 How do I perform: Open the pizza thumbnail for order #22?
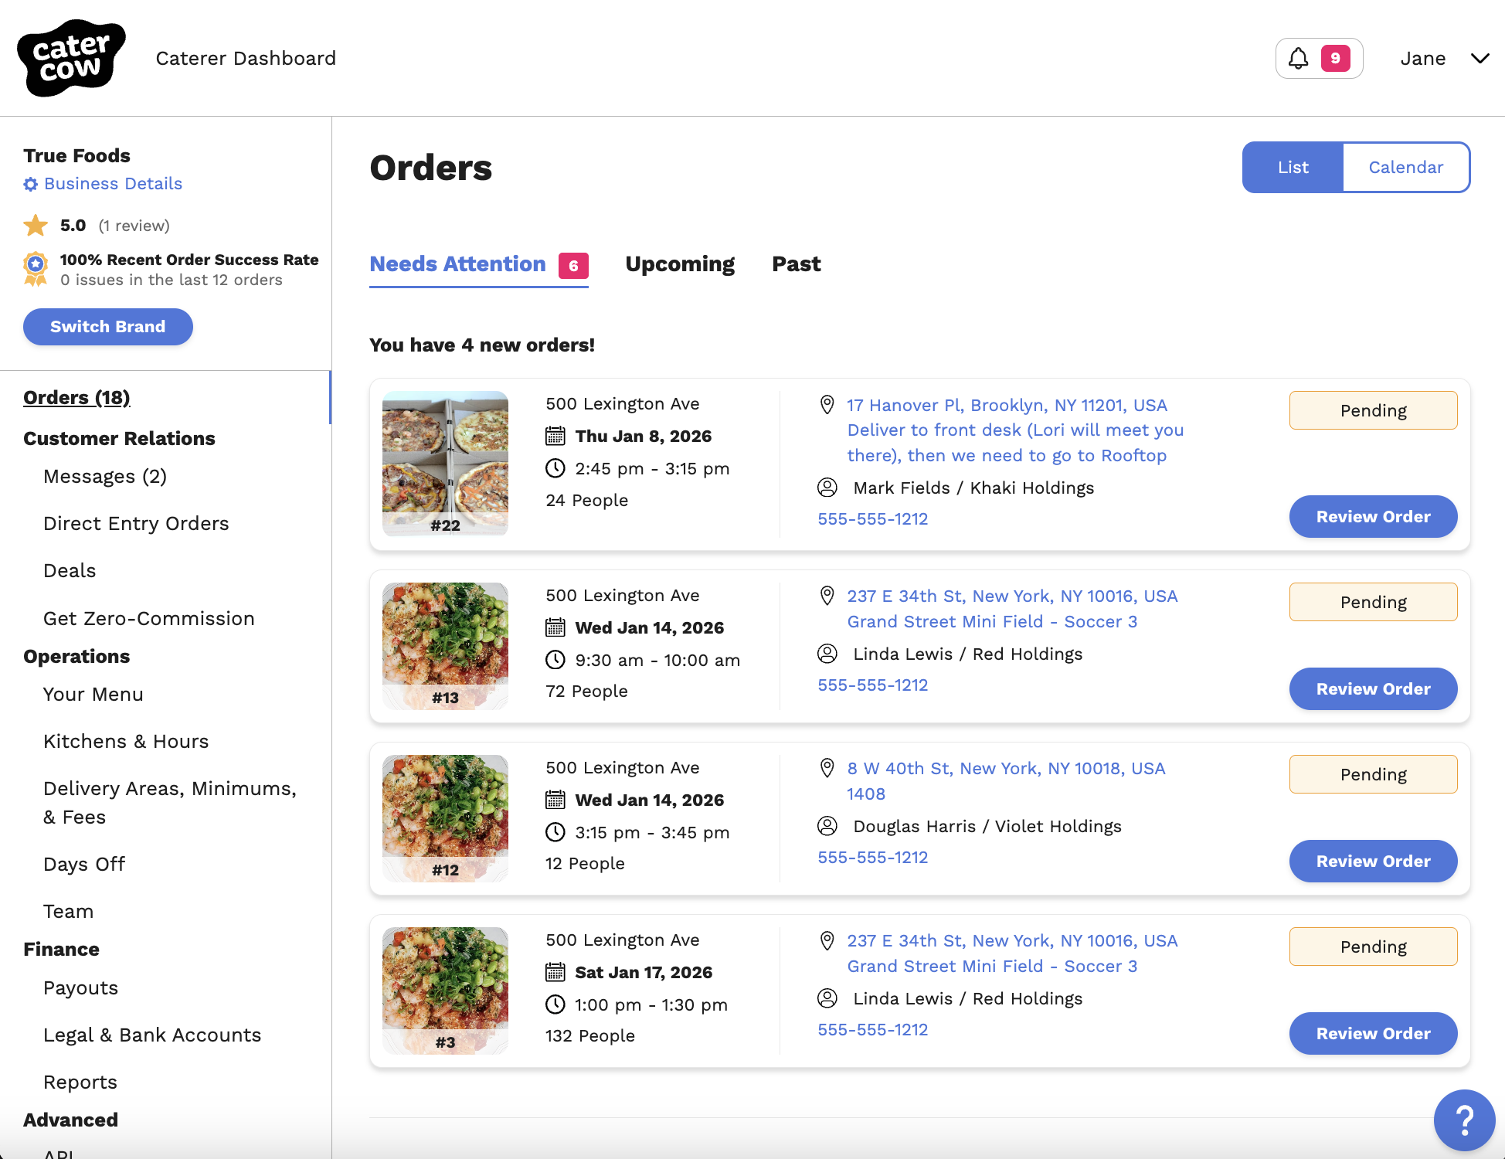[x=445, y=463]
